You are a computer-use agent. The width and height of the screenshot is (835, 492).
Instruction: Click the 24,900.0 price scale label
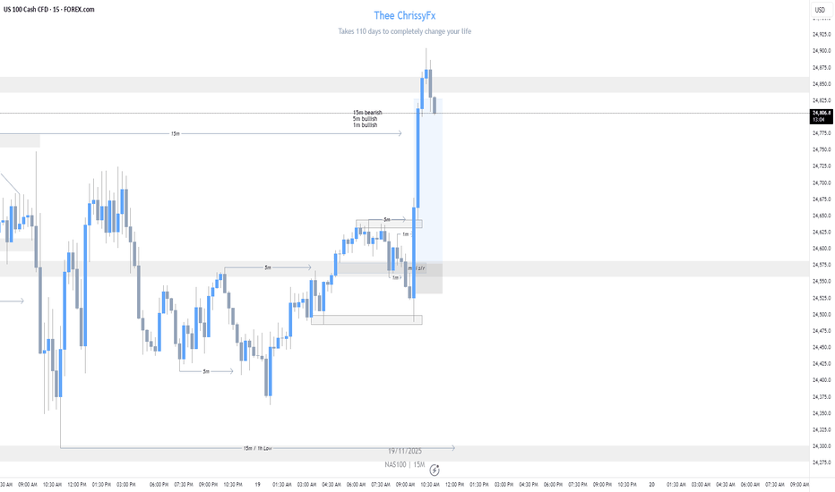click(x=821, y=51)
